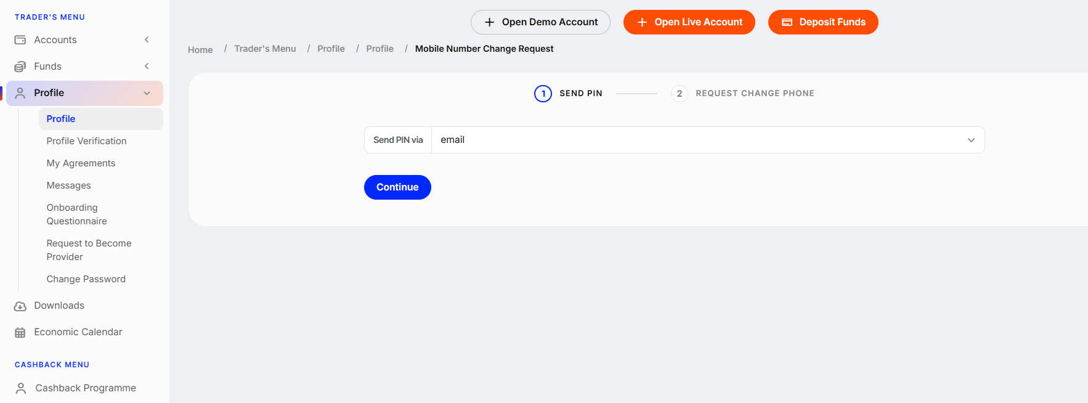Click the card icon on Deposit Funds
The width and height of the screenshot is (1088, 403).
tap(787, 22)
